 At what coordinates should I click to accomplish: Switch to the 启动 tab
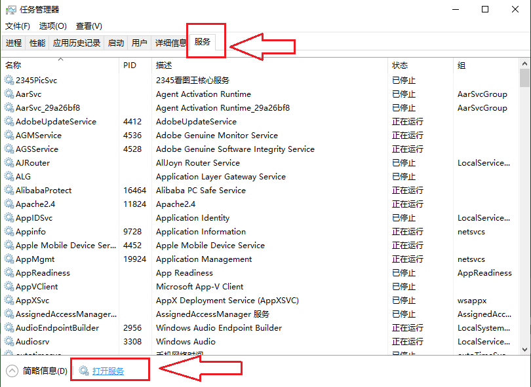click(116, 43)
